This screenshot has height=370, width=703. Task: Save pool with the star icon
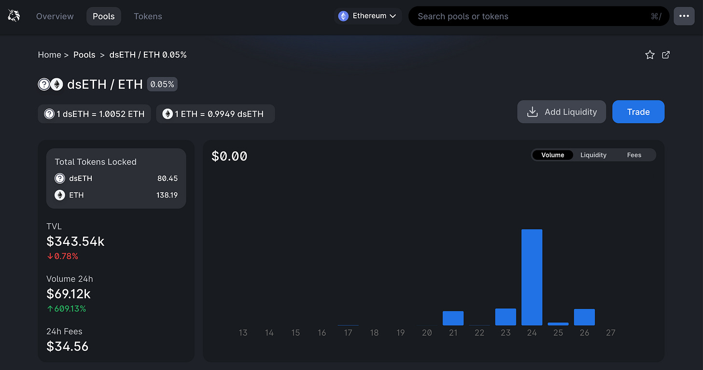[650, 55]
